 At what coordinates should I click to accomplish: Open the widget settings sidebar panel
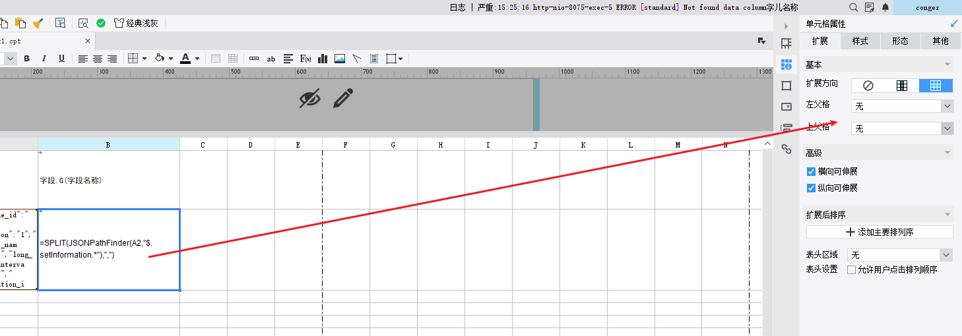786,107
